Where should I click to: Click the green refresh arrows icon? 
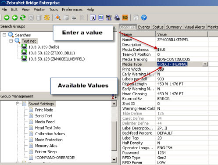coord(23,18)
